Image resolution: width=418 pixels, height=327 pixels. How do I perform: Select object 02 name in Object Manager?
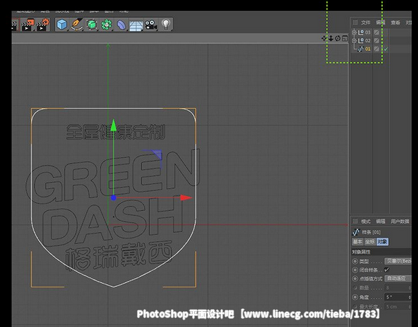point(368,41)
